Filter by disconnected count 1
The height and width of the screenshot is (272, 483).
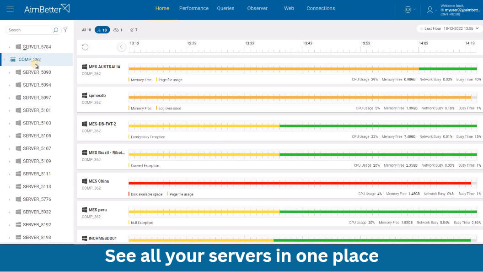(x=118, y=30)
